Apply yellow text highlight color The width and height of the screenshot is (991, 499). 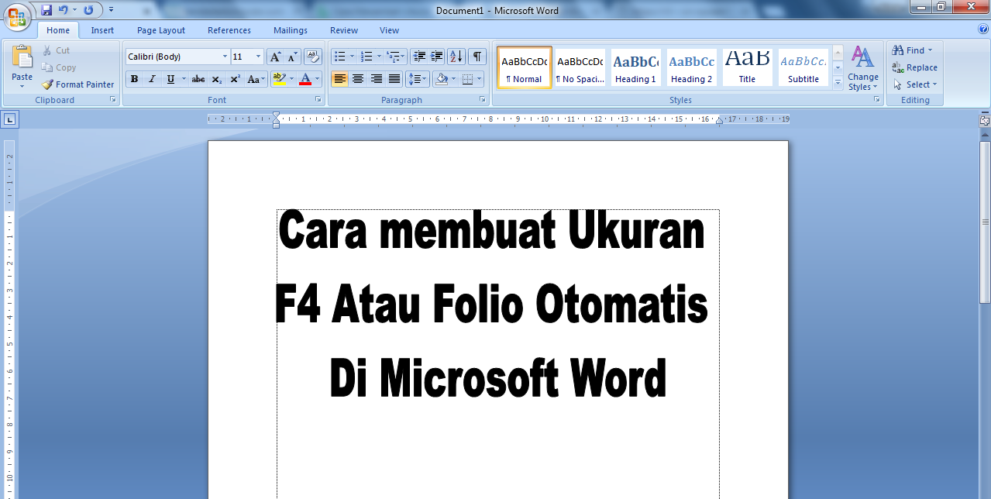pyautogui.click(x=280, y=79)
